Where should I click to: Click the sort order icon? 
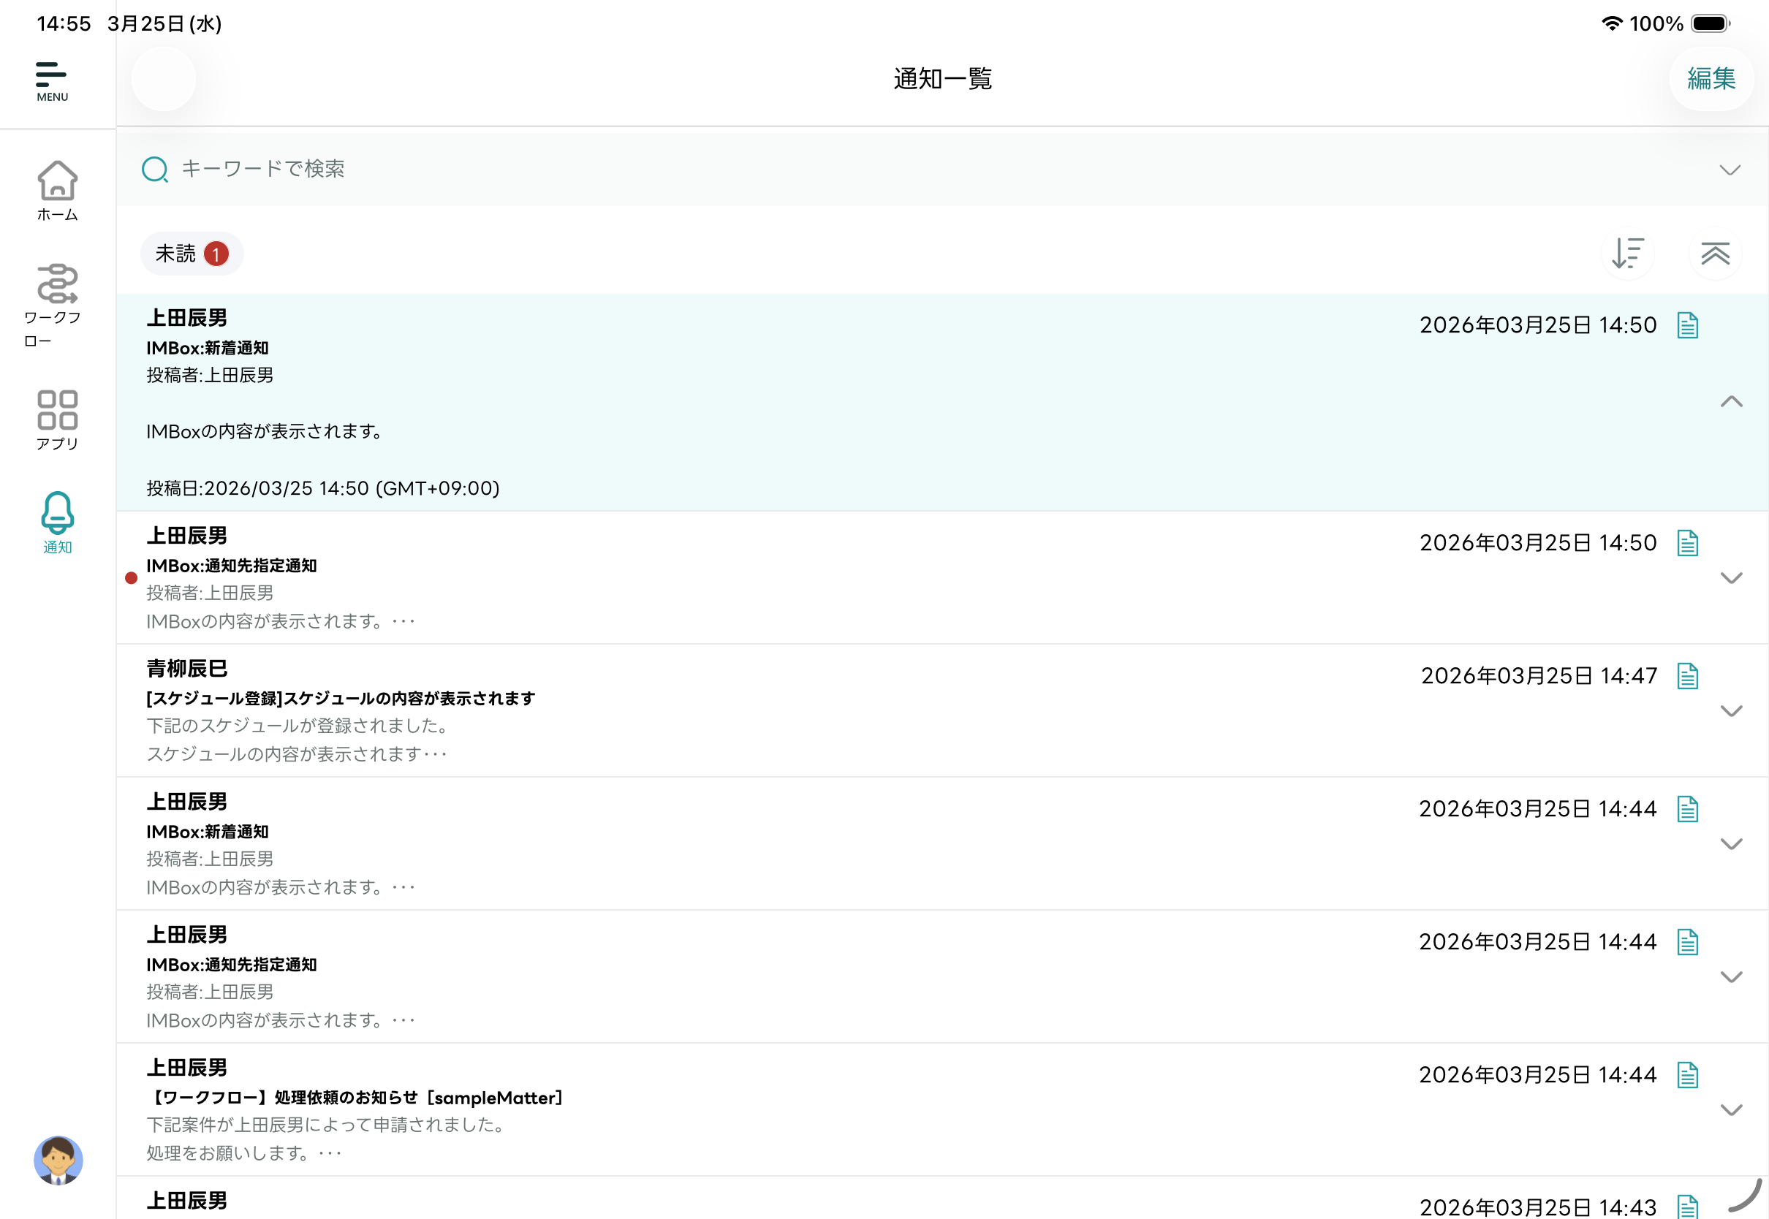(x=1627, y=254)
